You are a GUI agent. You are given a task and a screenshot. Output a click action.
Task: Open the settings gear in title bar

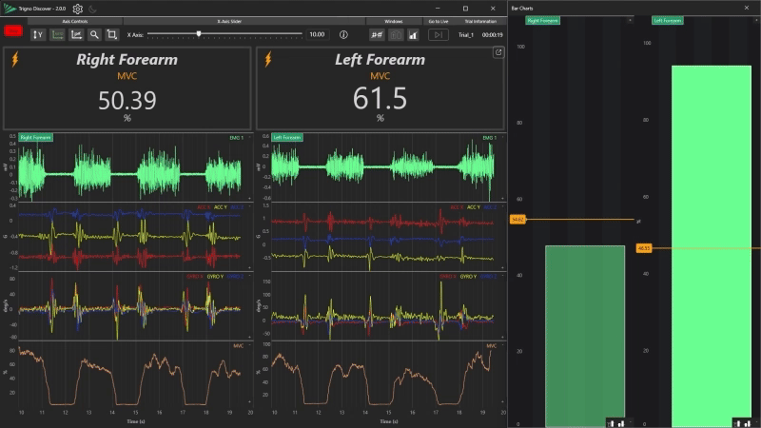pos(78,9)
